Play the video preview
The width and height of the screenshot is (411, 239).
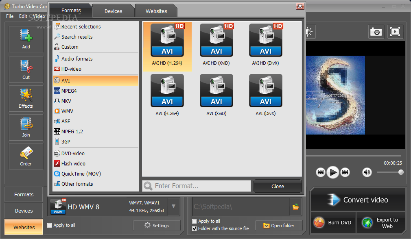[x=333, y=172]
